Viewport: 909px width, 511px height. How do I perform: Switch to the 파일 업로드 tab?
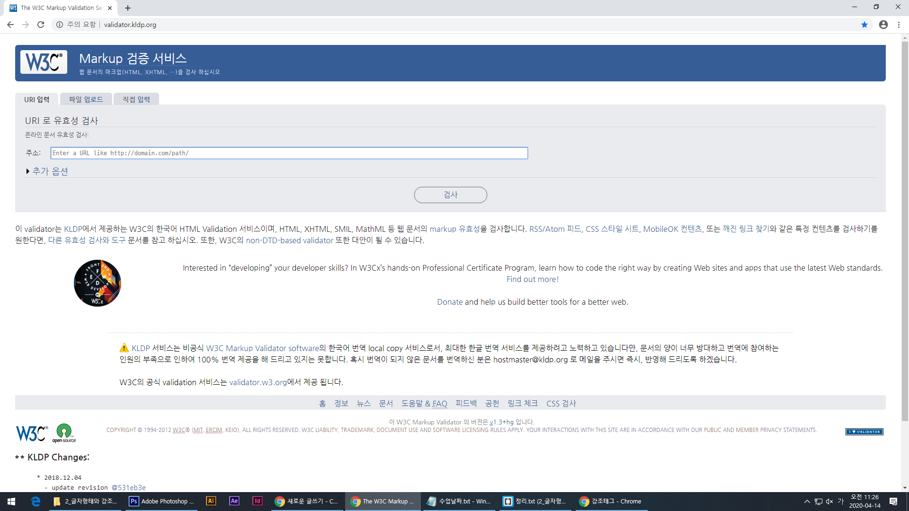click(86, 99)
